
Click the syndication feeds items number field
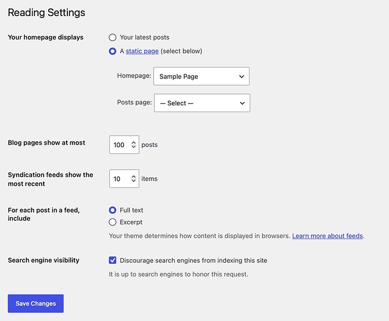click(x=124, y=178)
